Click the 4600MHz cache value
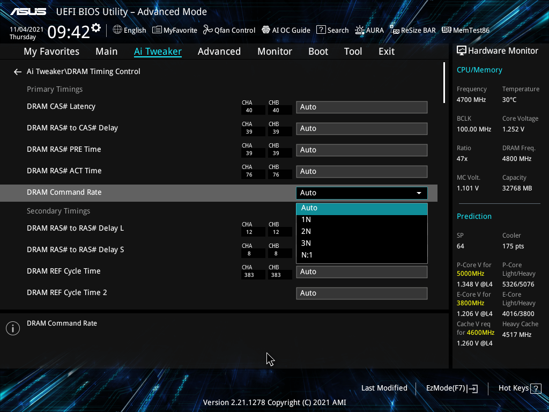The image size is (549, 412). click(x=480, y=333)
